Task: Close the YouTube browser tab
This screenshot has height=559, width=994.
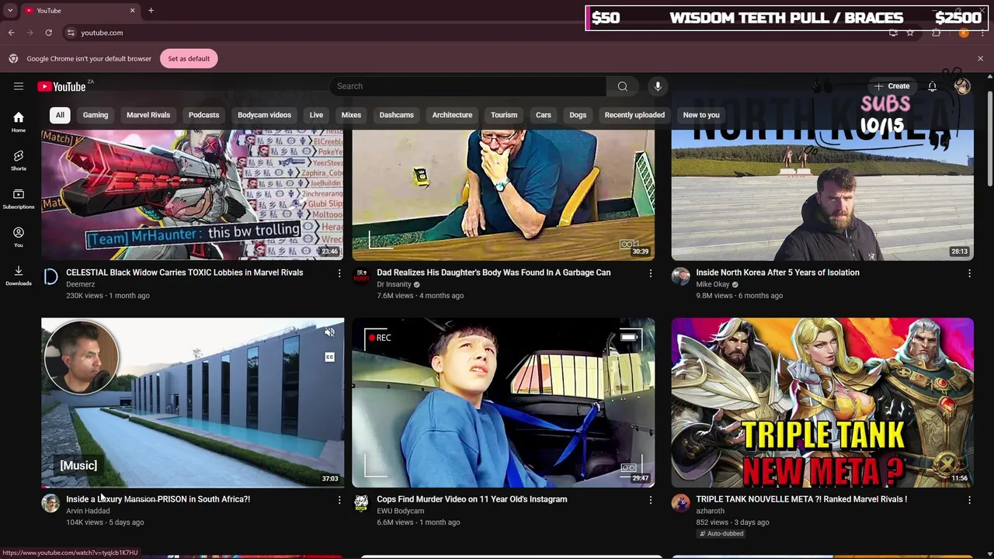Action: tap(132, 10)
